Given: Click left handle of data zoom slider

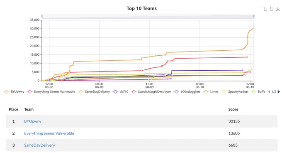Looking at the screenshot, I should [x=42, y=16].
